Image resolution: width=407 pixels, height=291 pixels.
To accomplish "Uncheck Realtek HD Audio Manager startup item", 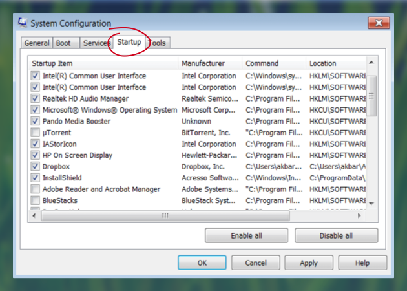I will (x=35, y=98).
